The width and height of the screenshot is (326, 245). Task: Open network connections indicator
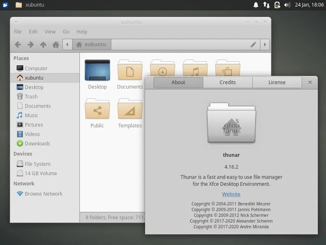[267, 4]
